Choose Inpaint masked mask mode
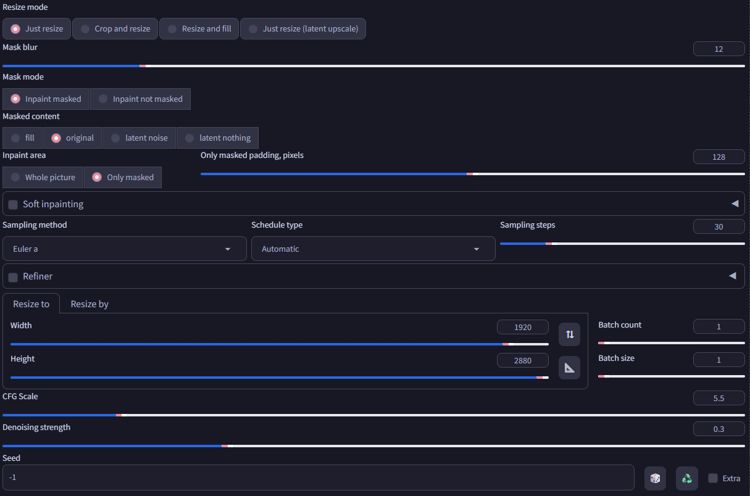Image resolution: width=750 pixels, height=496 pixels. click(46, 99)
